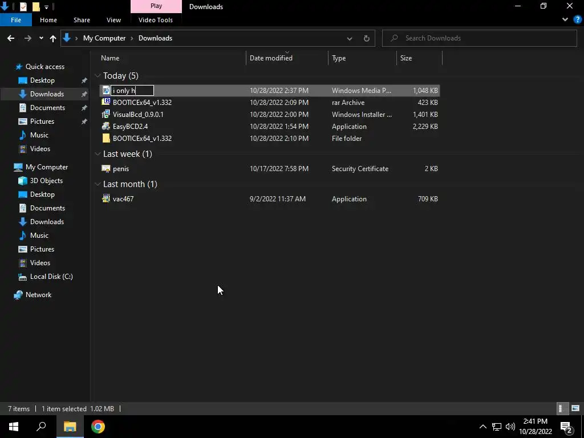Screen dimensions: 584x438
Task: Click the 1,401 KB size cell
Action: 425,114
